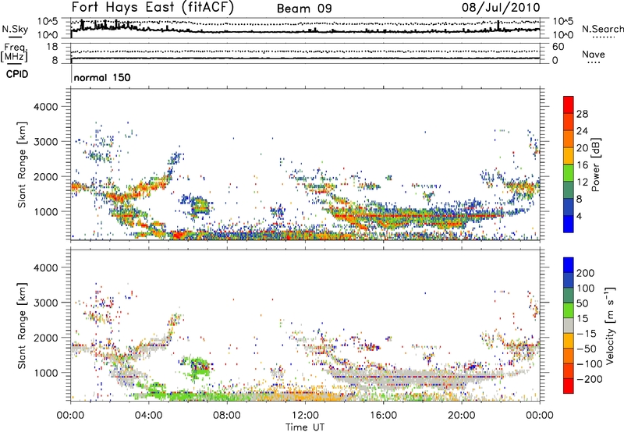This screenshot has height=432, width=624.
Task: Click the '20:00' time axis tick
Action: click(462, 416)
